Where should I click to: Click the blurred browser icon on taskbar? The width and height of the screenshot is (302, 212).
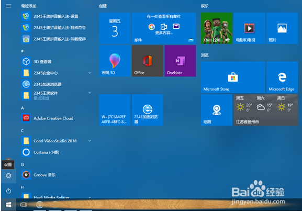coord(40,205)
